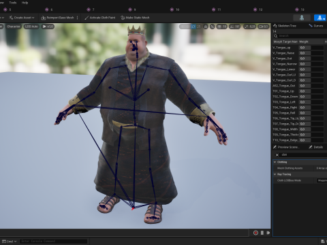Click the status bar icon at bottom right
This screenshot has width=327, height=245.
point(323,242)
